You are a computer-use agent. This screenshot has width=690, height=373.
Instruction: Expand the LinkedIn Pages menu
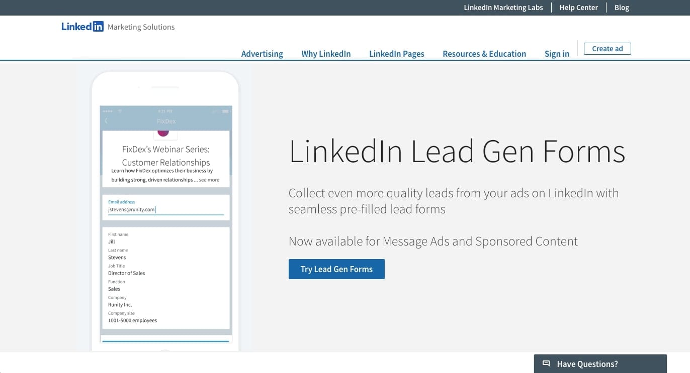pos(396,54)
